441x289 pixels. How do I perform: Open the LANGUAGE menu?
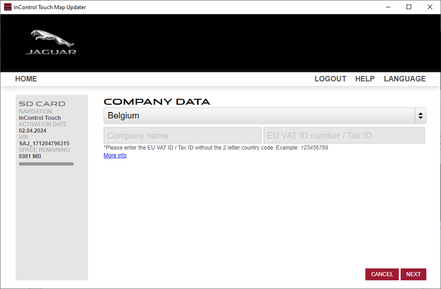[x=405, y=79]
